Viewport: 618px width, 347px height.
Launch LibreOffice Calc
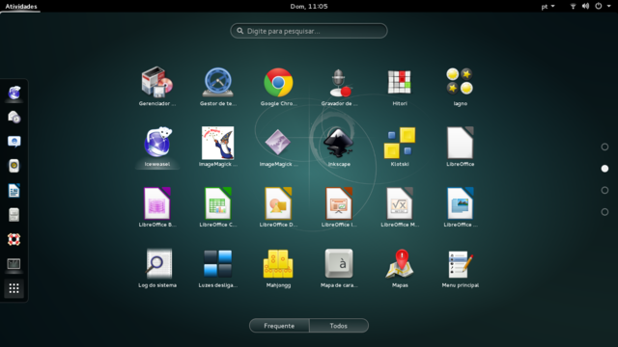[217, 203]
